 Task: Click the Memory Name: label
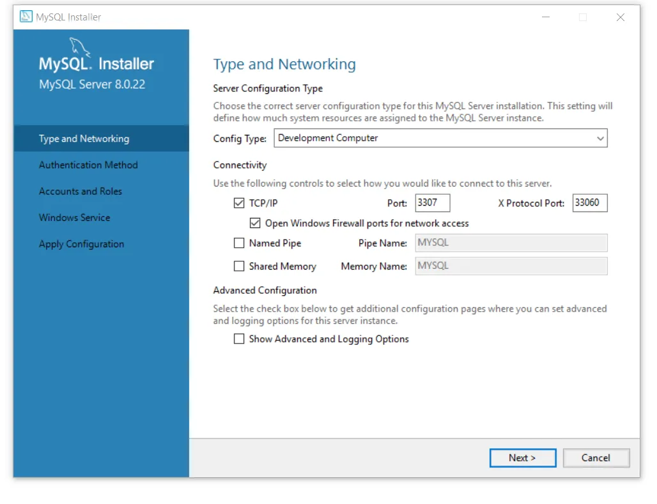(374, 266)
